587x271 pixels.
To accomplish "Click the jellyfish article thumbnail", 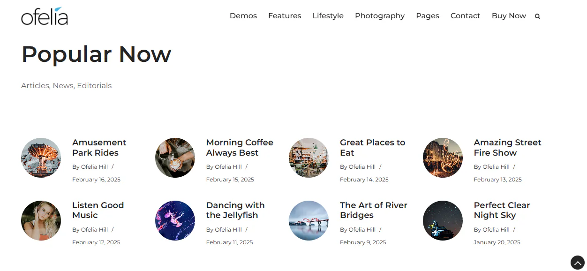I will tap(175, 220).
